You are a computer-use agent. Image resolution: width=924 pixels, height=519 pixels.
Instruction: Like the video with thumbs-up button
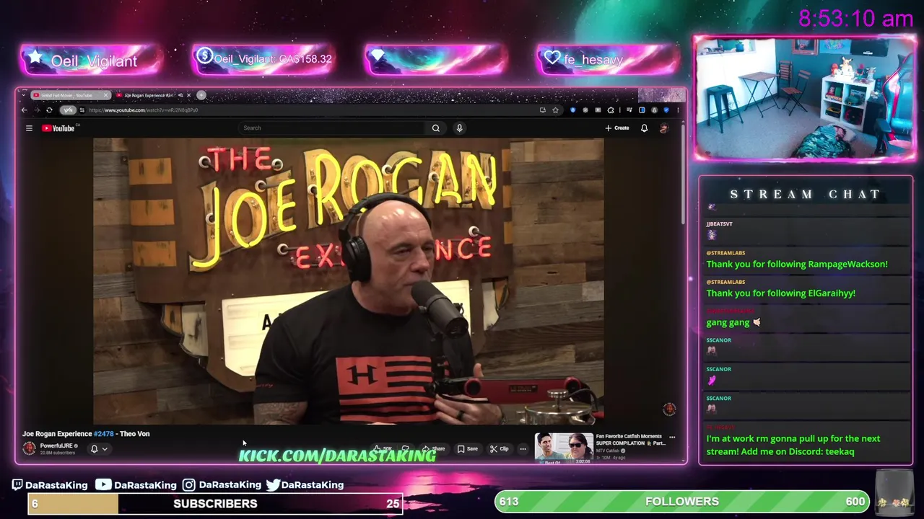(x=383, y=448)
